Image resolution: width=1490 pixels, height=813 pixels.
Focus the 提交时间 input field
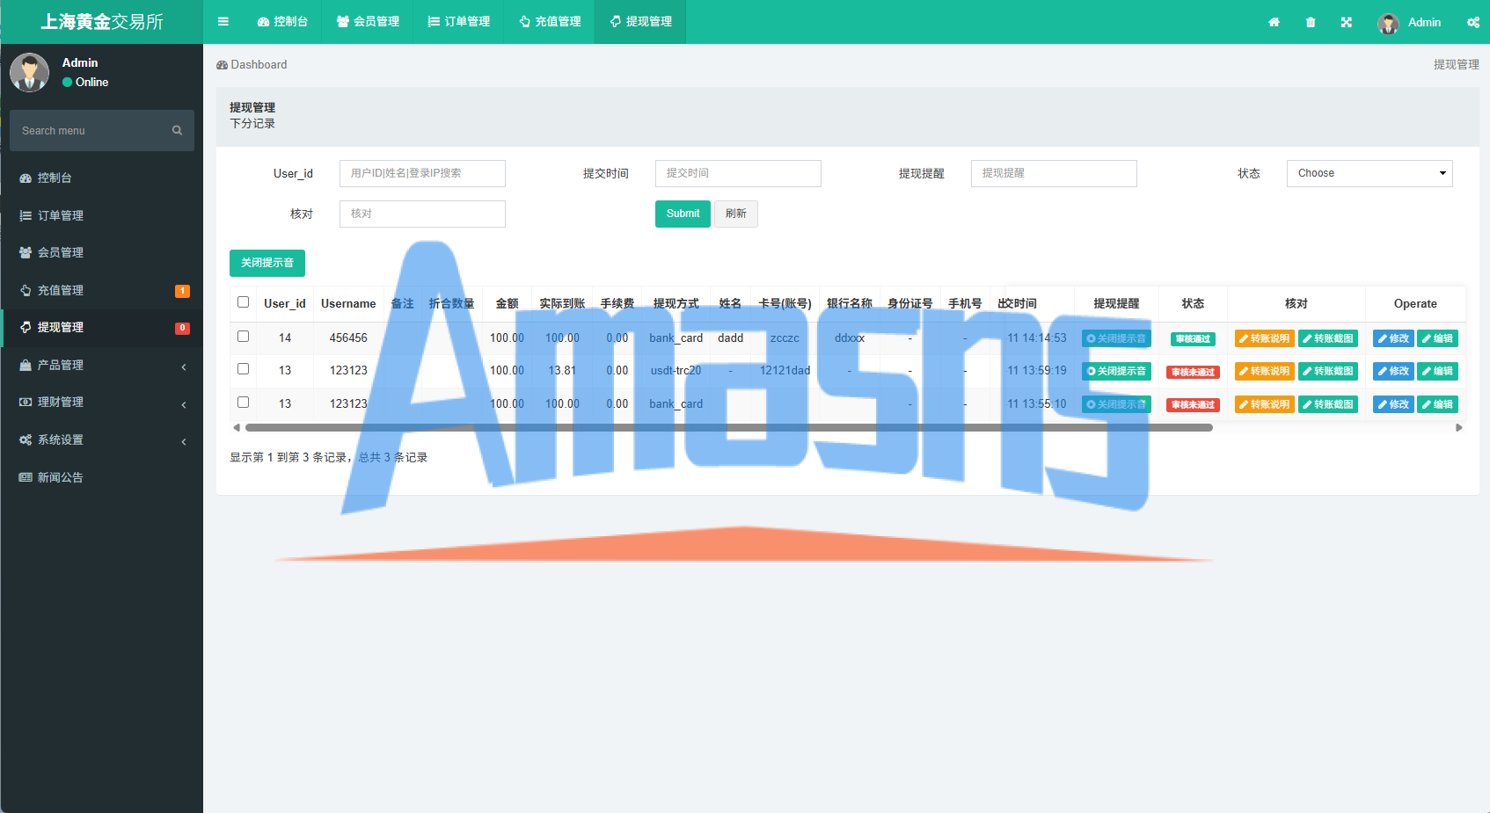738,173
